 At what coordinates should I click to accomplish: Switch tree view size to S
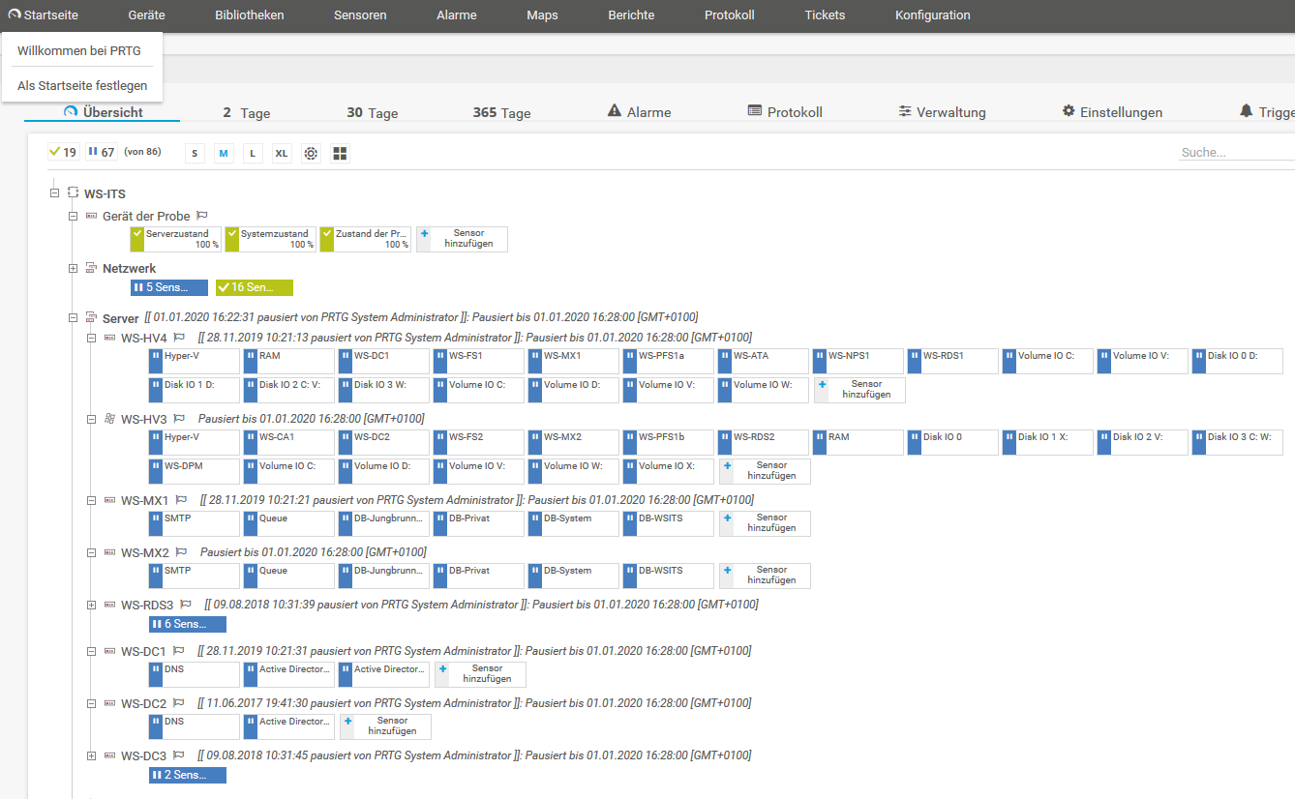click(195, 153)
